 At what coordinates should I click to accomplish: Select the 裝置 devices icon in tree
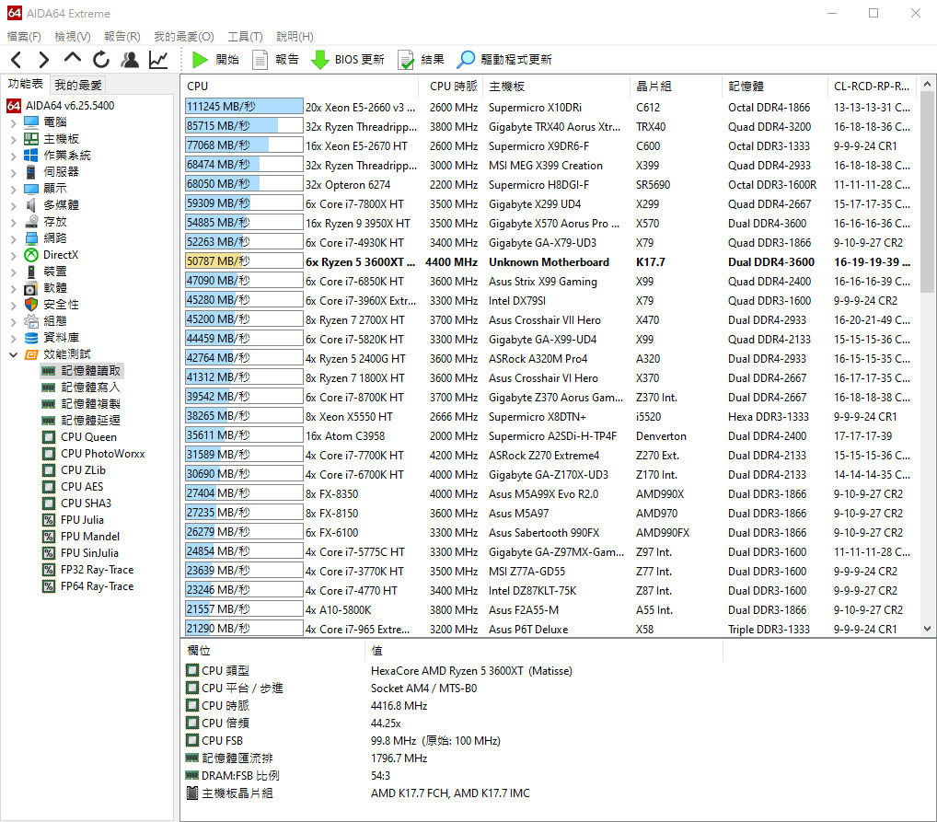pos(31,272)
